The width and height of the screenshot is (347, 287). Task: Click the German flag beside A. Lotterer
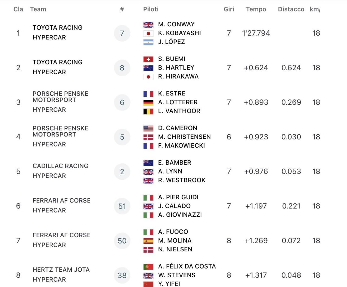pos(148,103)
